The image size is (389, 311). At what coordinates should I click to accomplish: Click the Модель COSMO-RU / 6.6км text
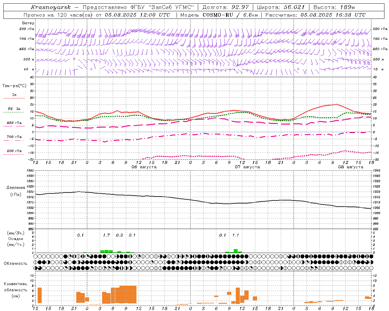(x=219, y=15)
